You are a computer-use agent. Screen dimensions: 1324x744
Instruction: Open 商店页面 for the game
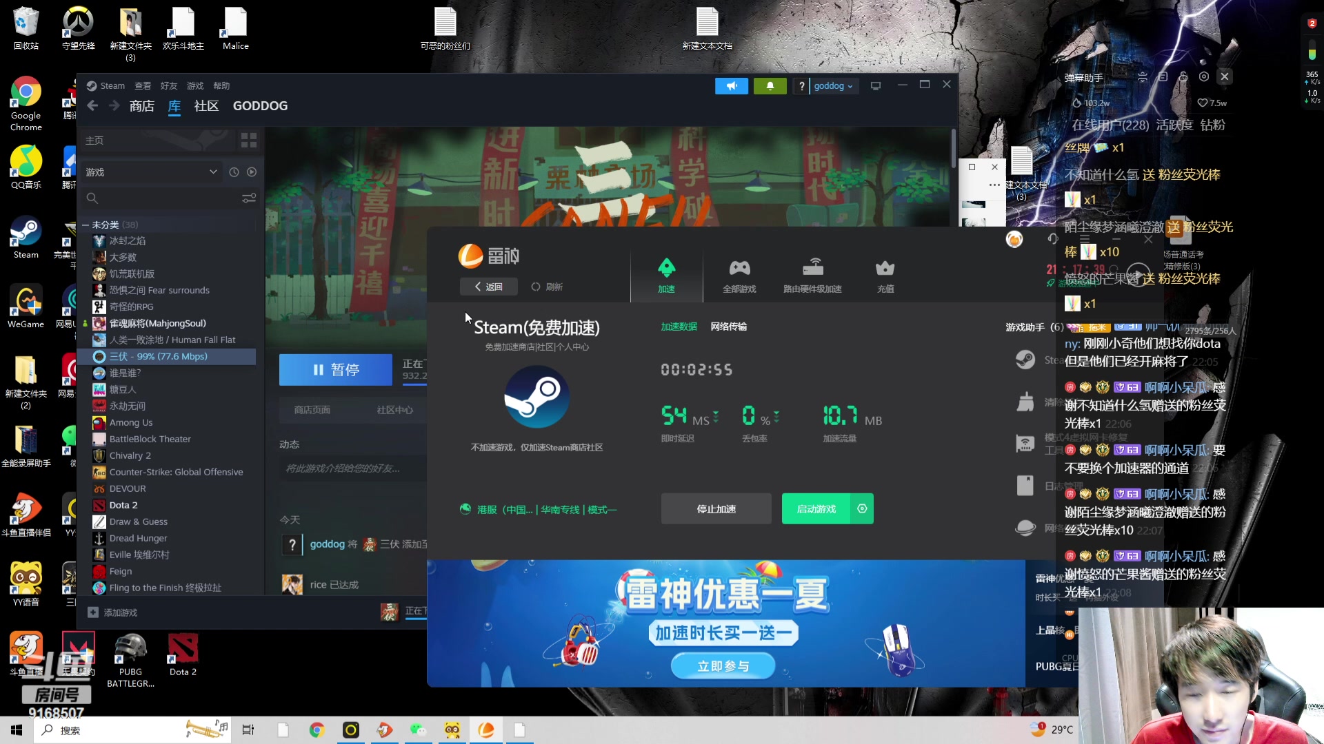tap(312, 410)
